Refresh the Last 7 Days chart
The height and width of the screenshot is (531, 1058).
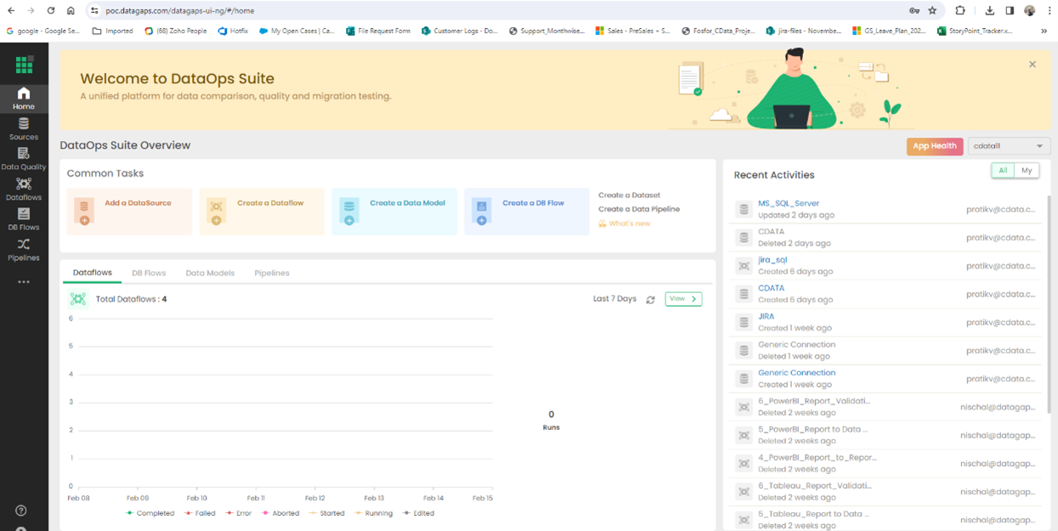(650, 300)
